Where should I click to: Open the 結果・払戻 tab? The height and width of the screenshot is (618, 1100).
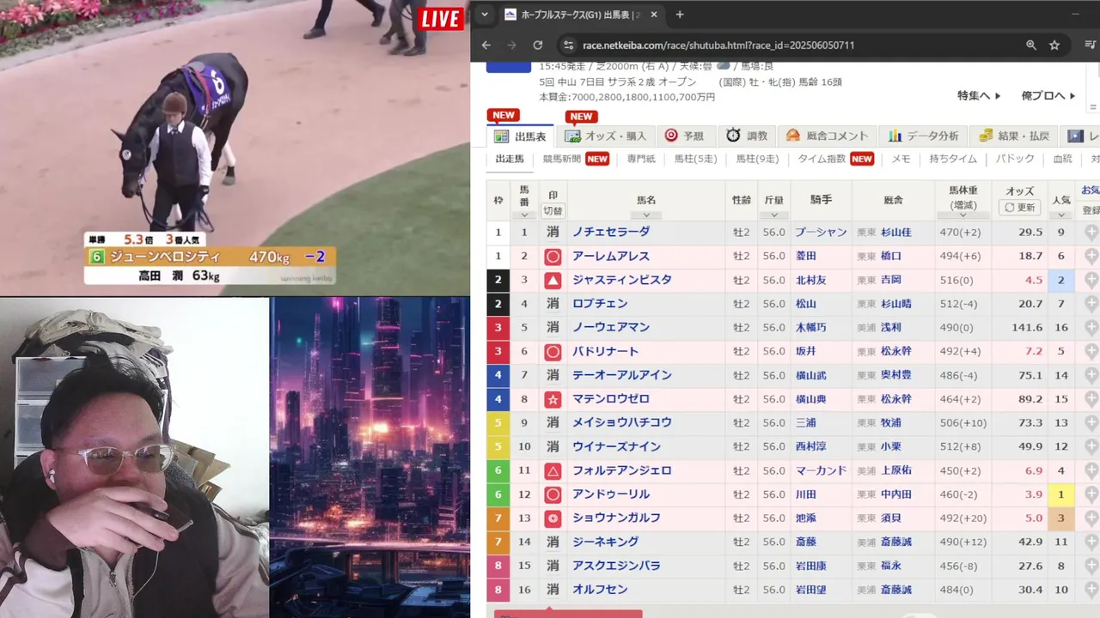pyautogui.click(x=1014, y=136)
